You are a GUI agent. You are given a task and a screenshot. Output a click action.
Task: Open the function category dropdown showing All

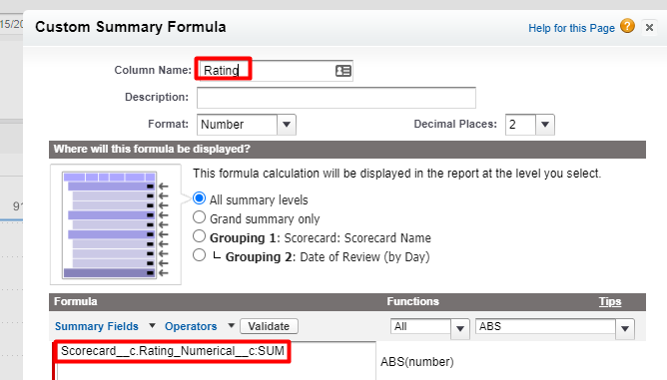point(429,328)
